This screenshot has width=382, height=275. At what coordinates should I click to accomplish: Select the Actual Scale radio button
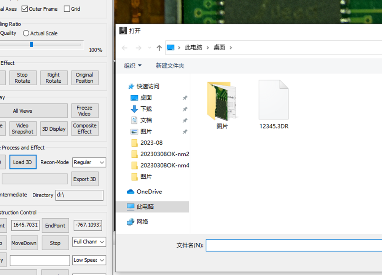26,33
